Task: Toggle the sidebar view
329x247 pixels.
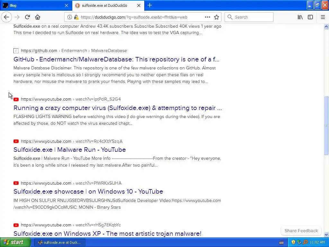Action: pos(310,17)
